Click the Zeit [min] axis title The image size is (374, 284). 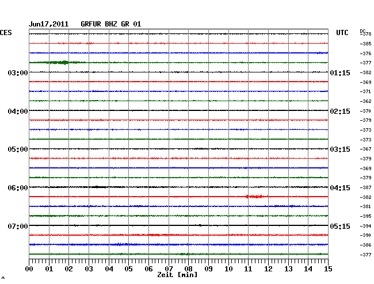pos(177,275)
